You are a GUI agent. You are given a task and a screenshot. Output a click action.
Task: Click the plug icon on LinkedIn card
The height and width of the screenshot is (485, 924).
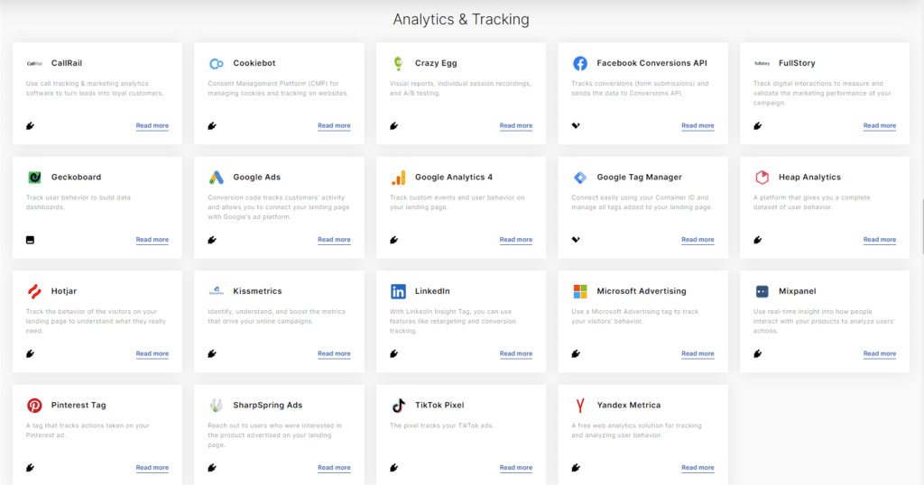point(393,353)
